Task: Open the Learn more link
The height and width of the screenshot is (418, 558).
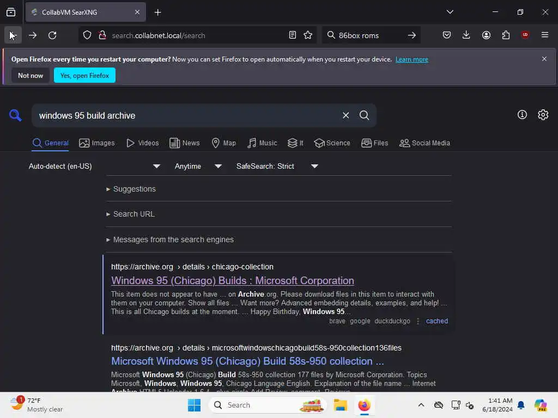Action: pos(412,59)
